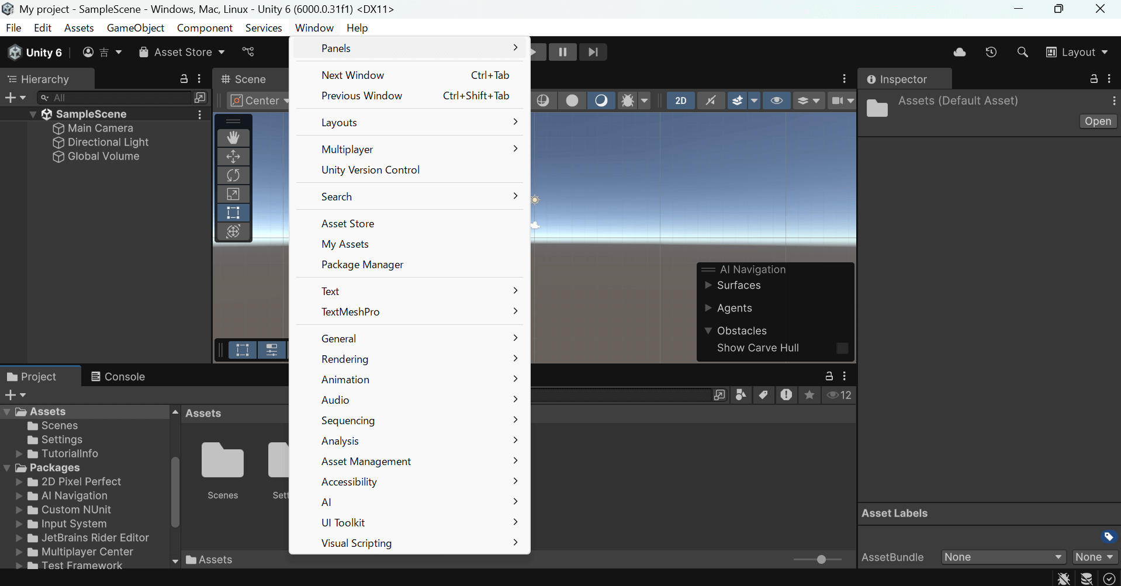Click the Shading mode sphere icon
The width and height of the screenshot is (1121, 586).
[x=572, y=100]
